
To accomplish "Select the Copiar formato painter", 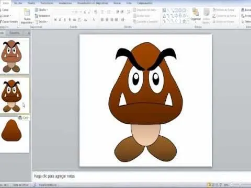I will 9,22.
